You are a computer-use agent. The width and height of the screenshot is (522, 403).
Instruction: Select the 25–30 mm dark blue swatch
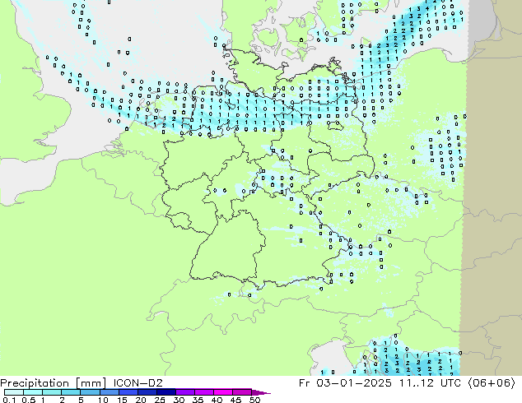(165, 392)
